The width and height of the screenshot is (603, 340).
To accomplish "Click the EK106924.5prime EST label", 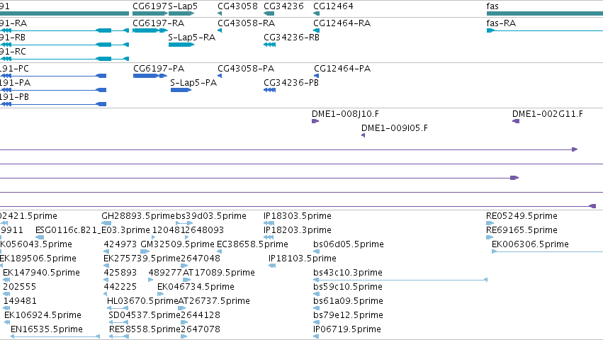I will point(43,315).
